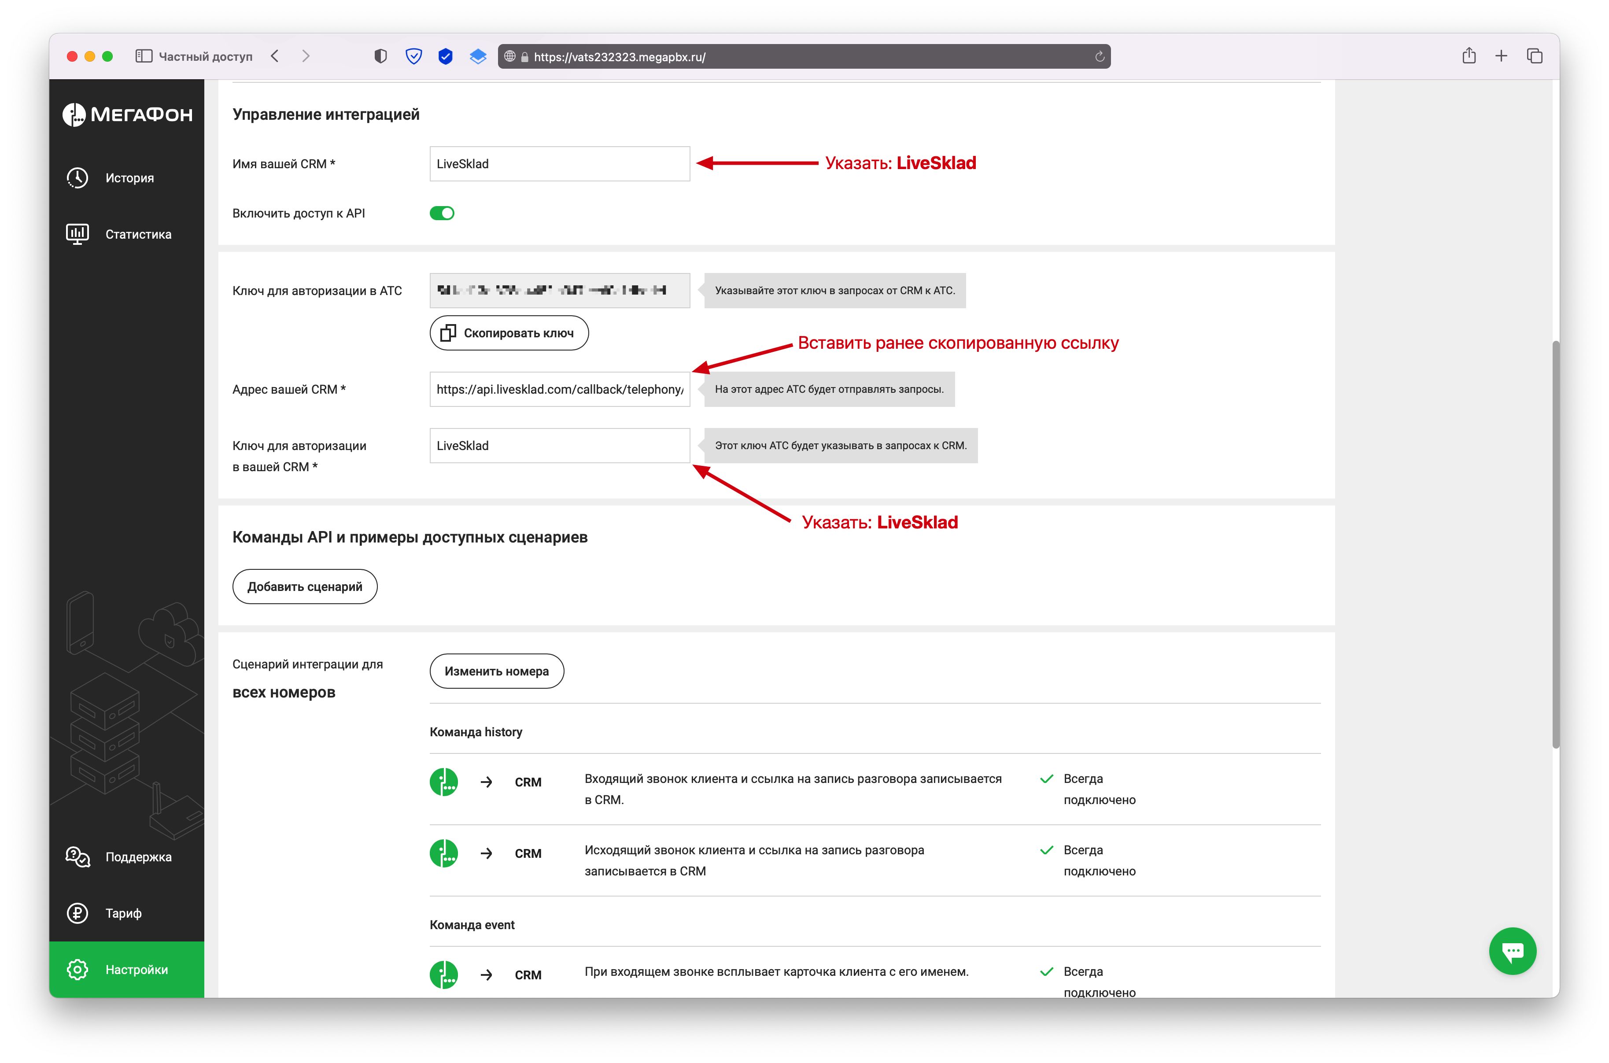The width and height of the screenshot is (1609, 1063).
Task: Click the Настройки gear icon
Action: 77,970
